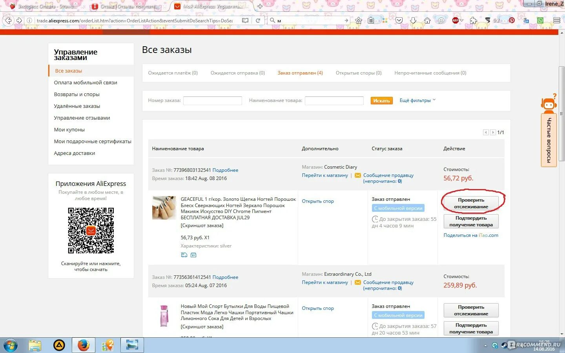Image resolution: width=565 pixels, height=353 pixels.
Task: Open the FAQ robot helper icon
Action: point(549,104)
